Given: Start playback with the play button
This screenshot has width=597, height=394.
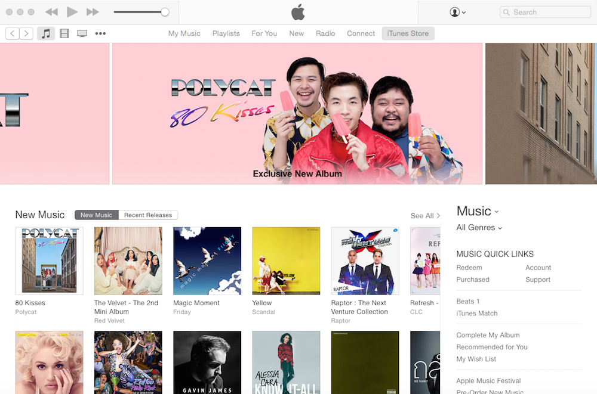Looking at the screenshot, I should coord(72,12).
